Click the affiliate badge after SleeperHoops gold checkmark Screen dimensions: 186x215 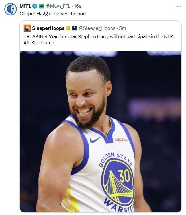point(74,28)
